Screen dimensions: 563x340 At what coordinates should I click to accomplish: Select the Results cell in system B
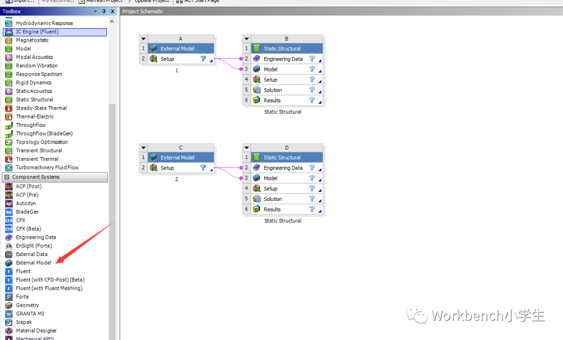(x=287, y=101)
